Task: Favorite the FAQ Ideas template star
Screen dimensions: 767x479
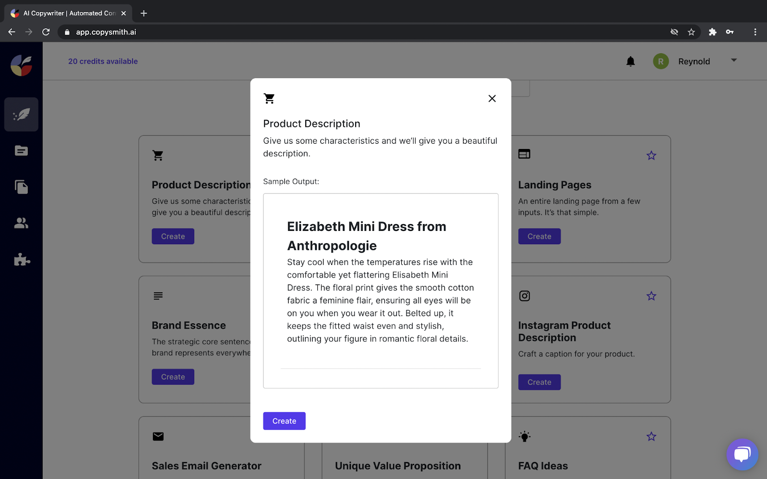Action: (651, 436)
